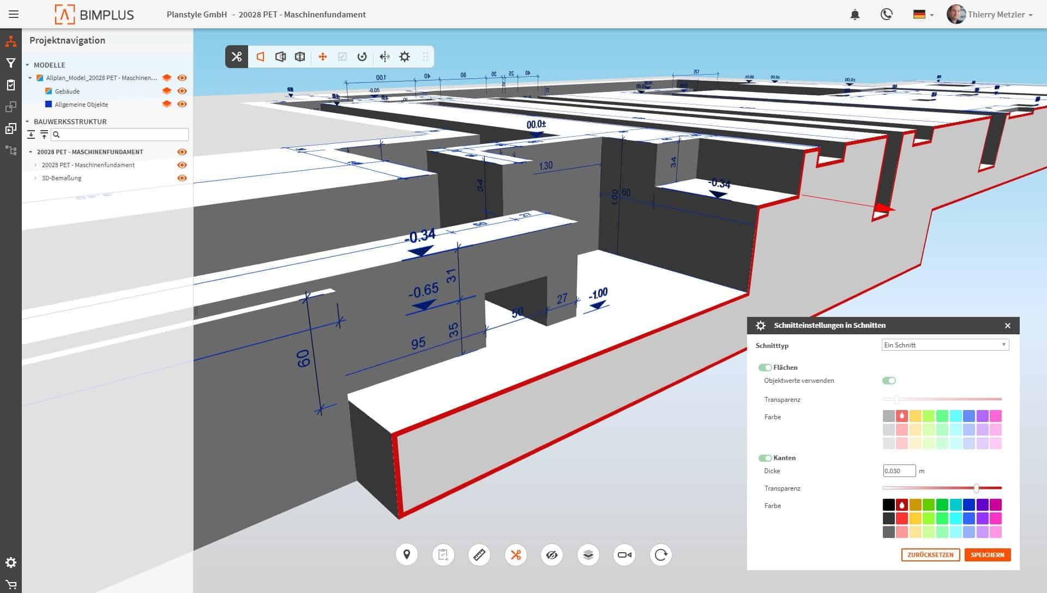Image resolution: width=1047 pixels, height=593 pixels.
Task: Open the Schnitttyp dropdown
Action: click(945, 345)
